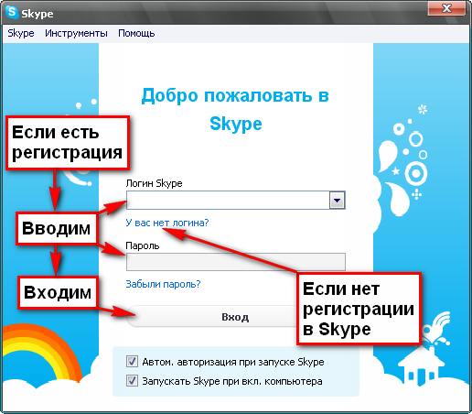Viewport: 472px width, 414px height.
Task: Toggle 'Запускать Skype при вкл. компьютера' checkbox
Action: pyautogui.click(x=132, y=381)
